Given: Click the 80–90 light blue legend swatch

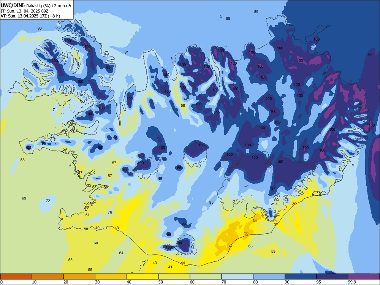Looking at the screenshot, I should [x=269, y=277].
